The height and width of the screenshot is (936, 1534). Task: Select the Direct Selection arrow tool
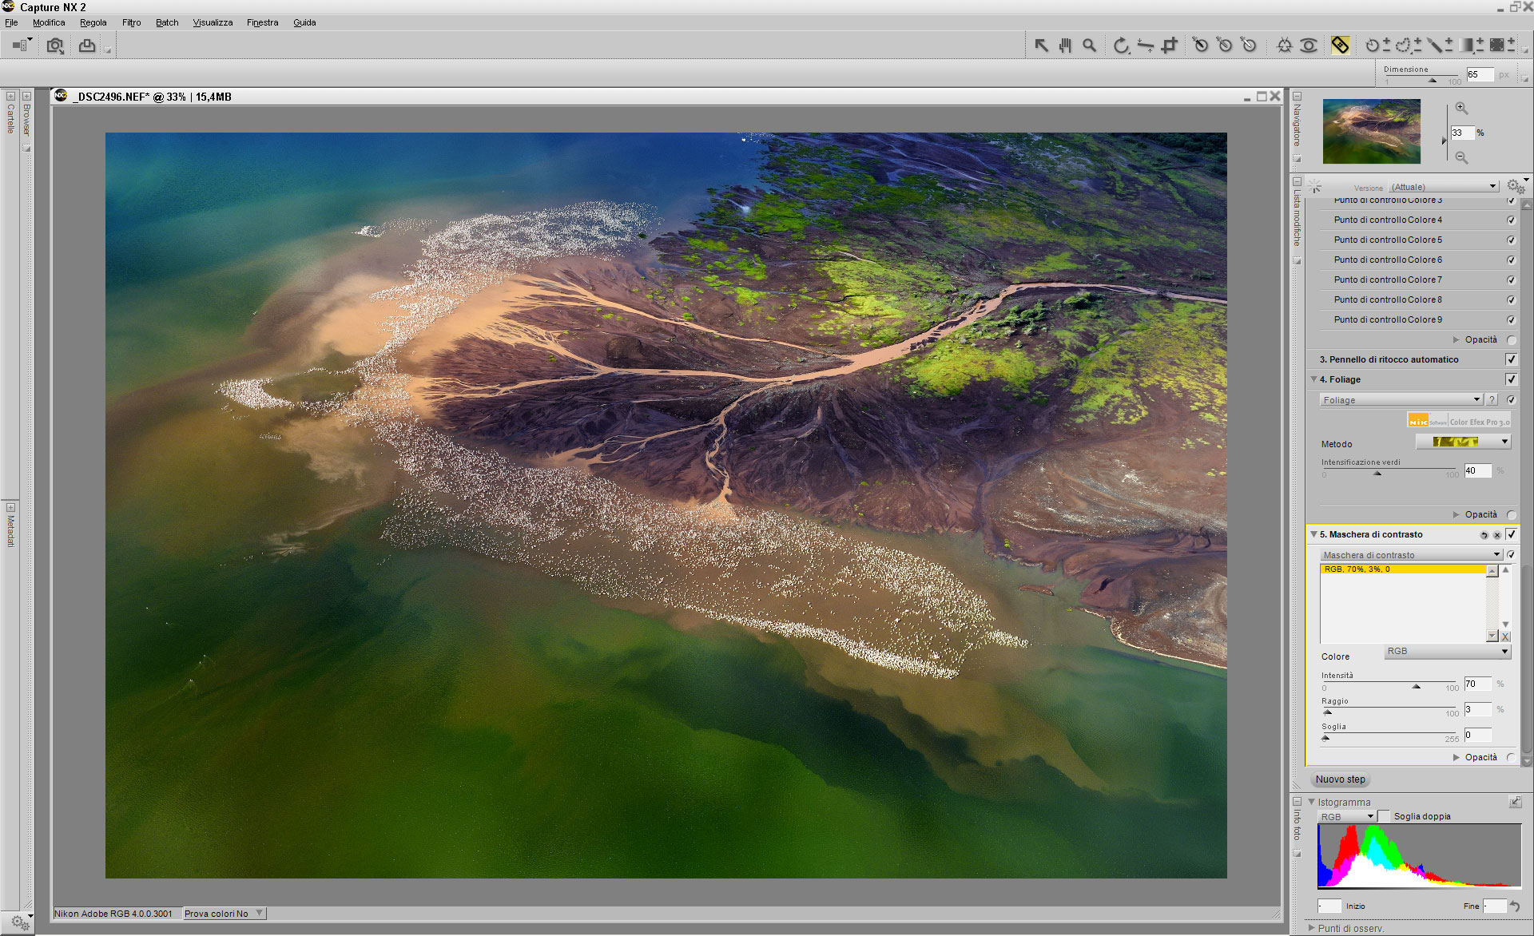click(1041, 46)
